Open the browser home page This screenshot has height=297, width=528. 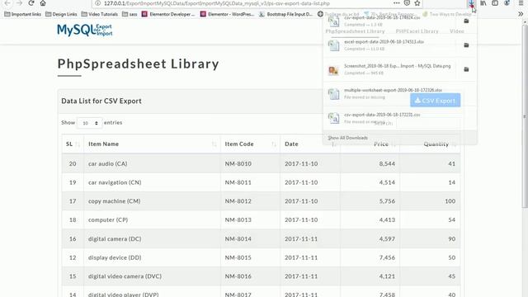click(x=43, y=3)
